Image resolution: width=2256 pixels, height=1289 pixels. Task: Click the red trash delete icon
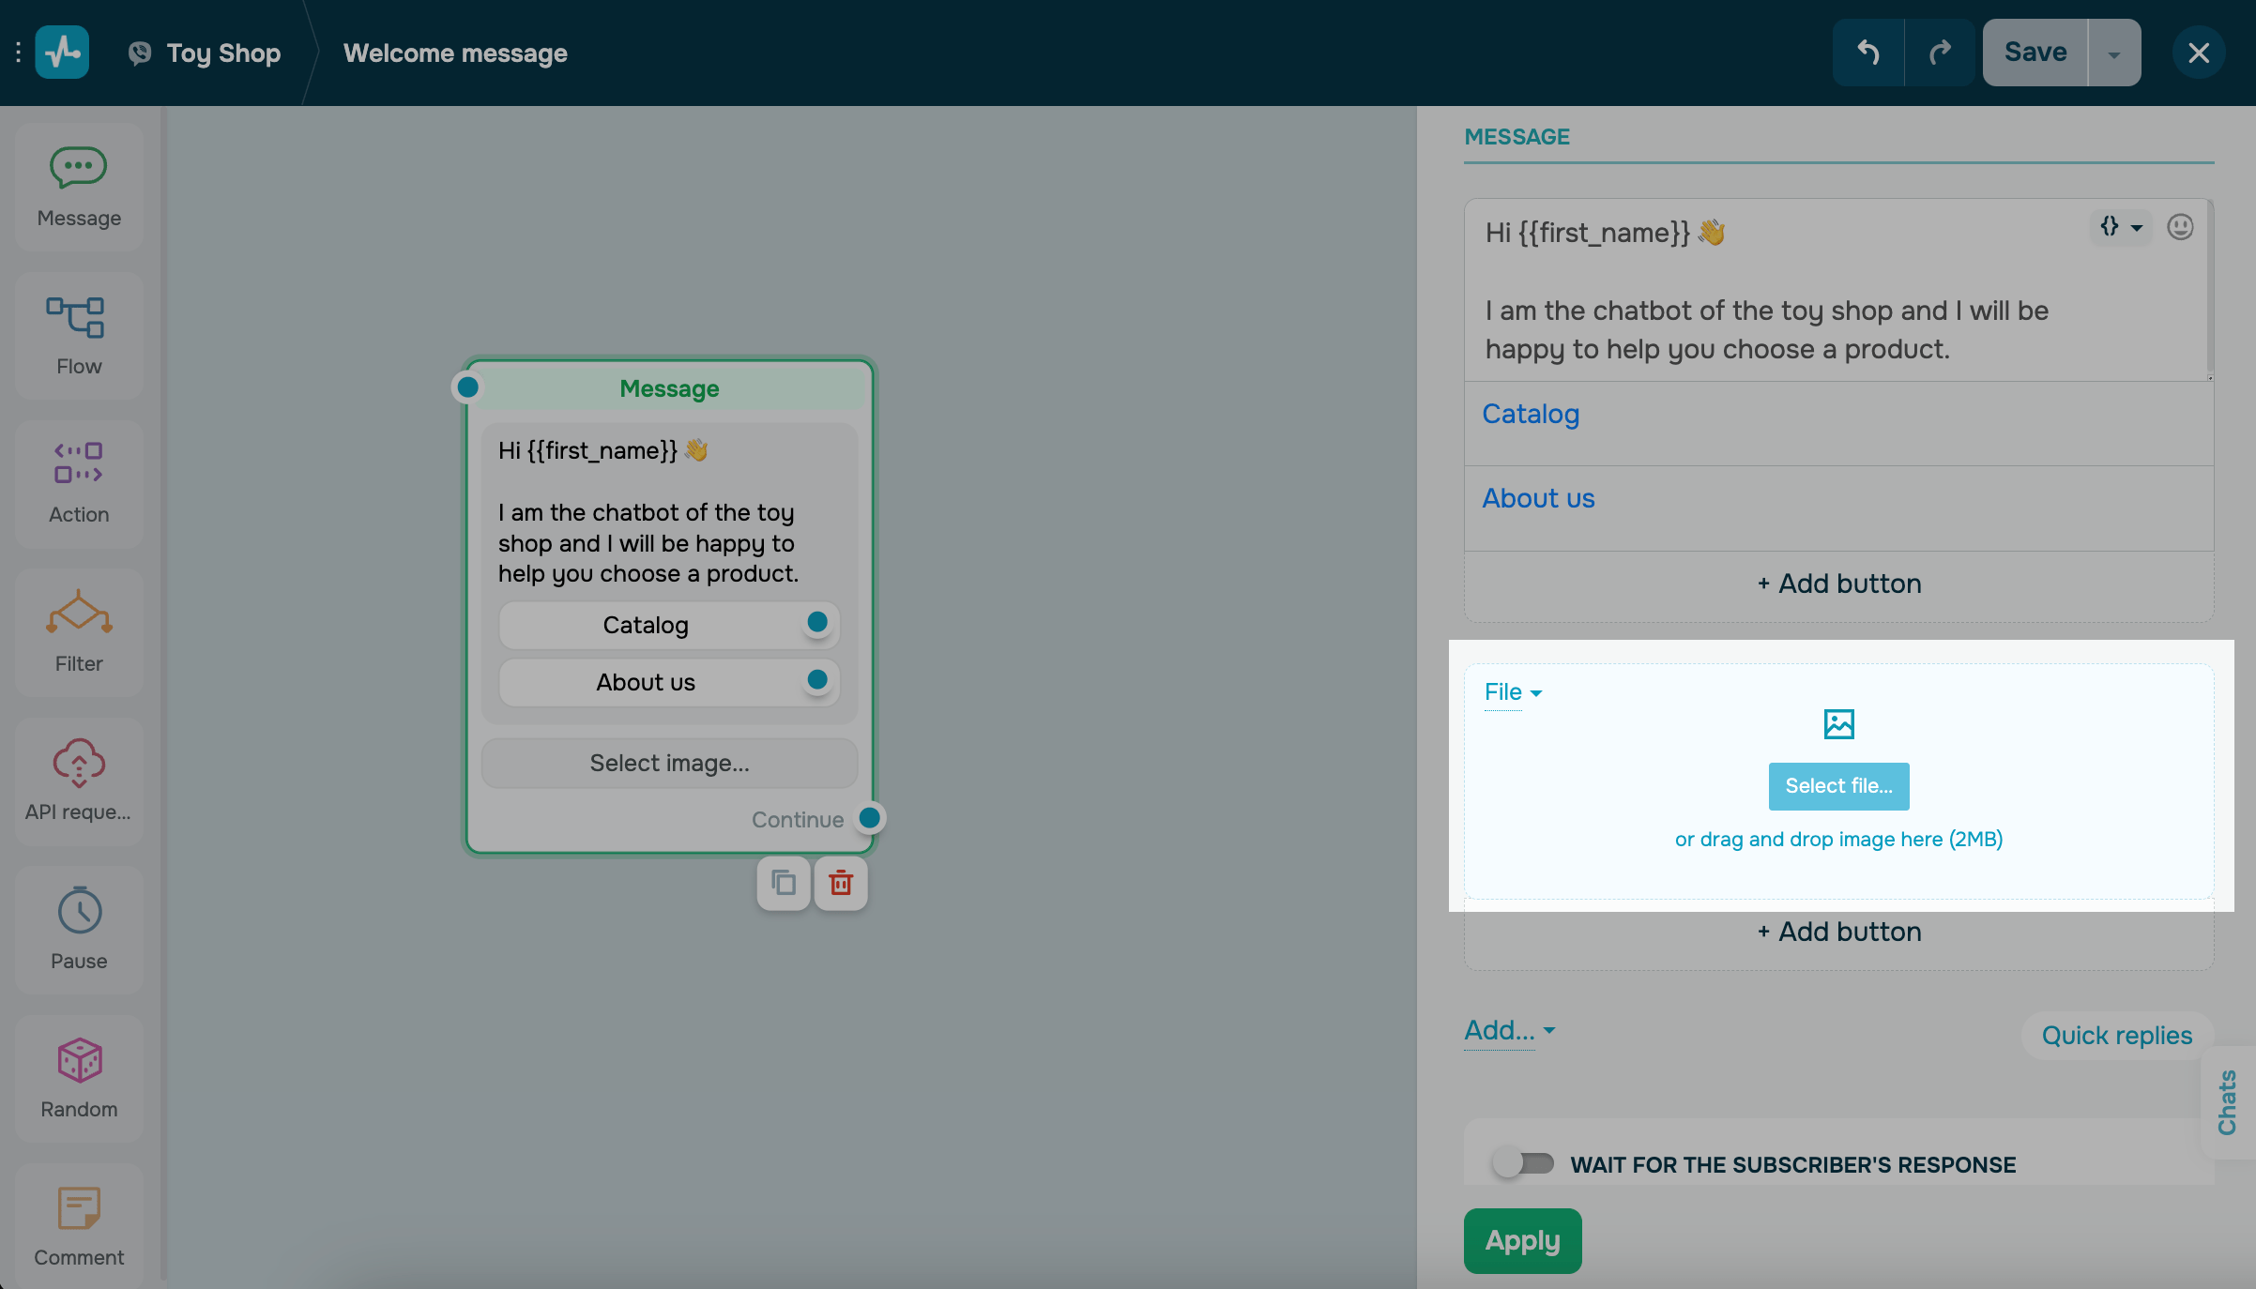pos(841,883)
